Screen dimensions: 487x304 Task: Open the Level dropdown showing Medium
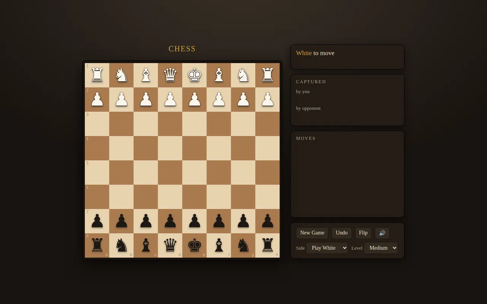click(380, 248)
